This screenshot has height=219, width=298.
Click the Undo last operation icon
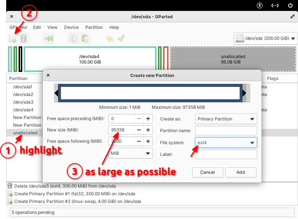point(110,38)
